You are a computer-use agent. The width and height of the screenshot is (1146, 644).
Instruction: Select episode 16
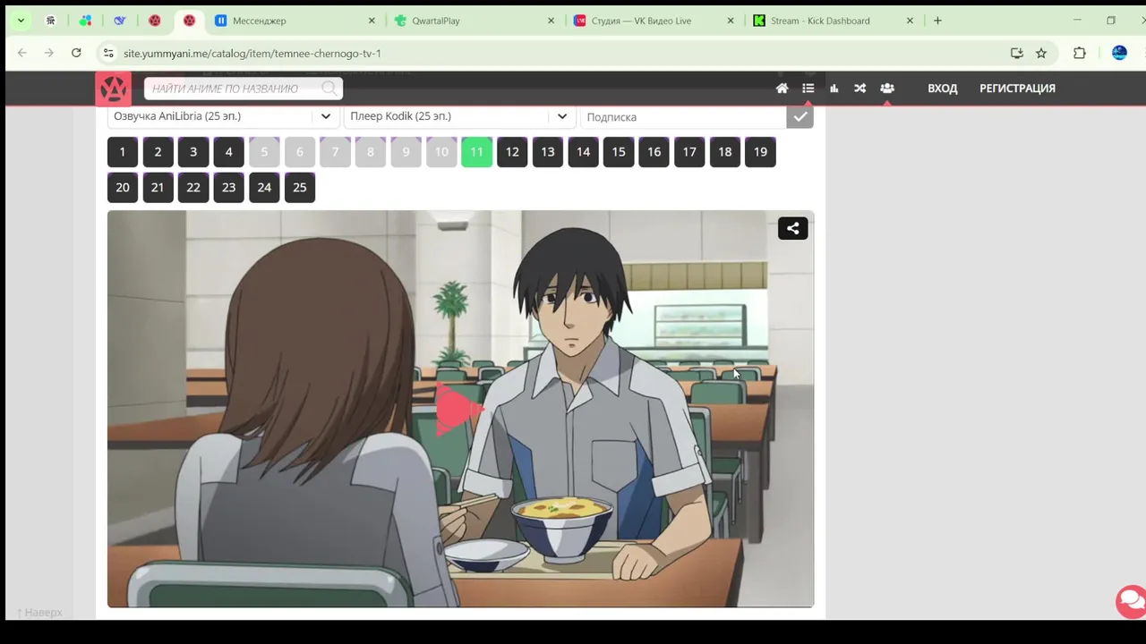654,152
